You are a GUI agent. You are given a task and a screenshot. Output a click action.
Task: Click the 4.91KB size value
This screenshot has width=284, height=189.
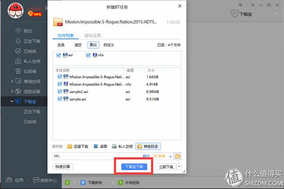tap(152, 84)
